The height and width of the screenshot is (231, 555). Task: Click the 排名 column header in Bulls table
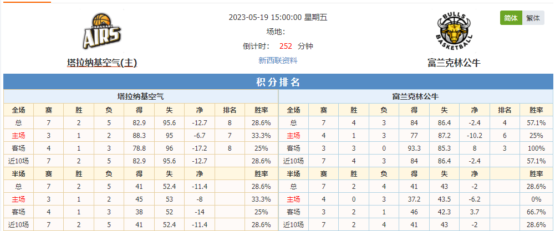pos(505,110)
